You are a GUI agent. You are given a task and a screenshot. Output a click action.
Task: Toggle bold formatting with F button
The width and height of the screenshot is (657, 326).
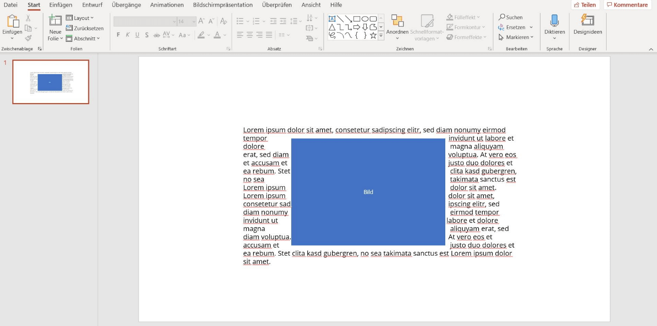118,35
